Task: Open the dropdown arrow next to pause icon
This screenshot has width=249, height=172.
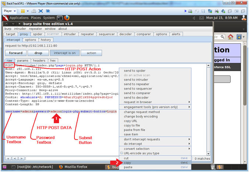Action: (x=28, y=11)
